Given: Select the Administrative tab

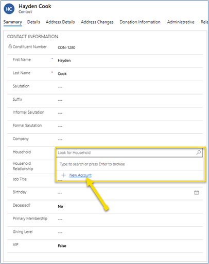Looking at the screenshot, I should 181,22.
